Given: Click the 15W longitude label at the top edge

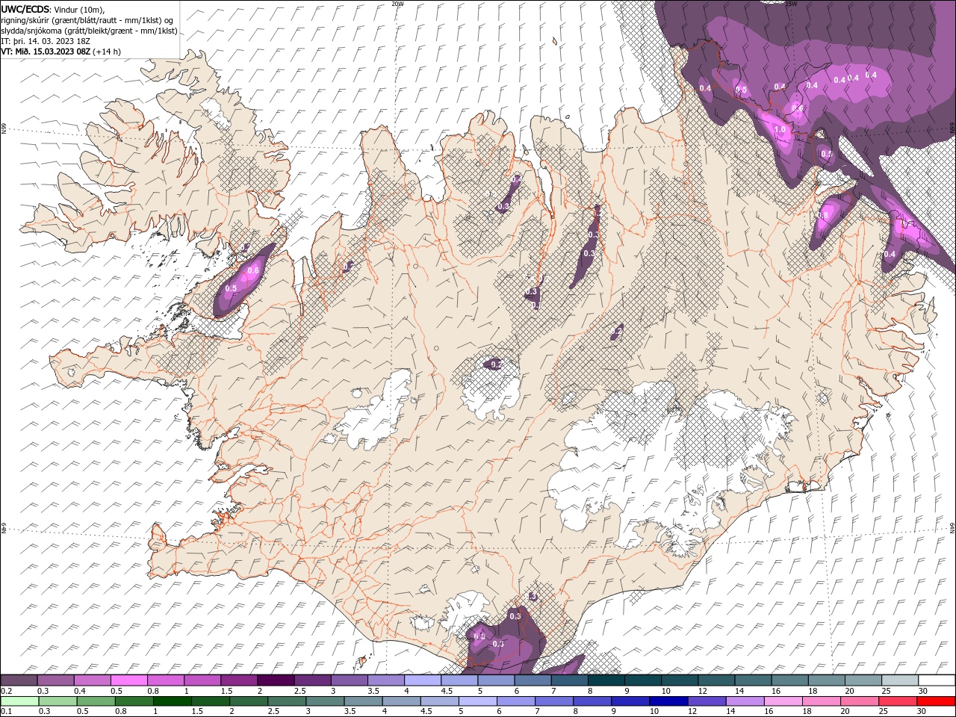Looking at the screenshot, I should pos(791,4).
